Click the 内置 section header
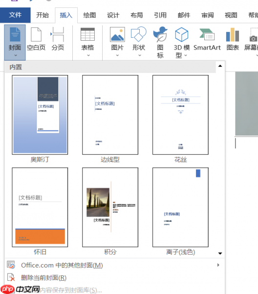Screen dimensions: 258x294 (110, 67)
